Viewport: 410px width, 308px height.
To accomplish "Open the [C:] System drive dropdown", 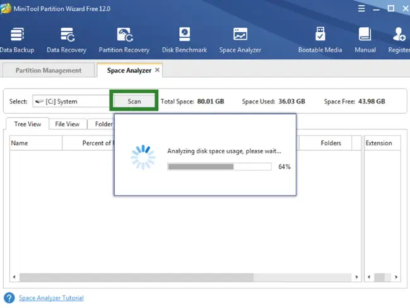I will tap(71, 101).
